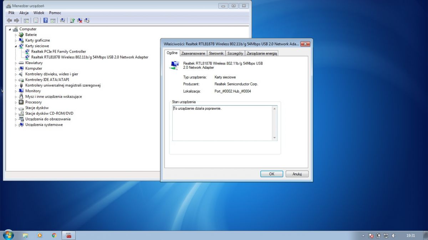Click the Stacje dysków CD-ROM/DVD icon
Screen dimensions: 428x240
(x=21, y=114)
